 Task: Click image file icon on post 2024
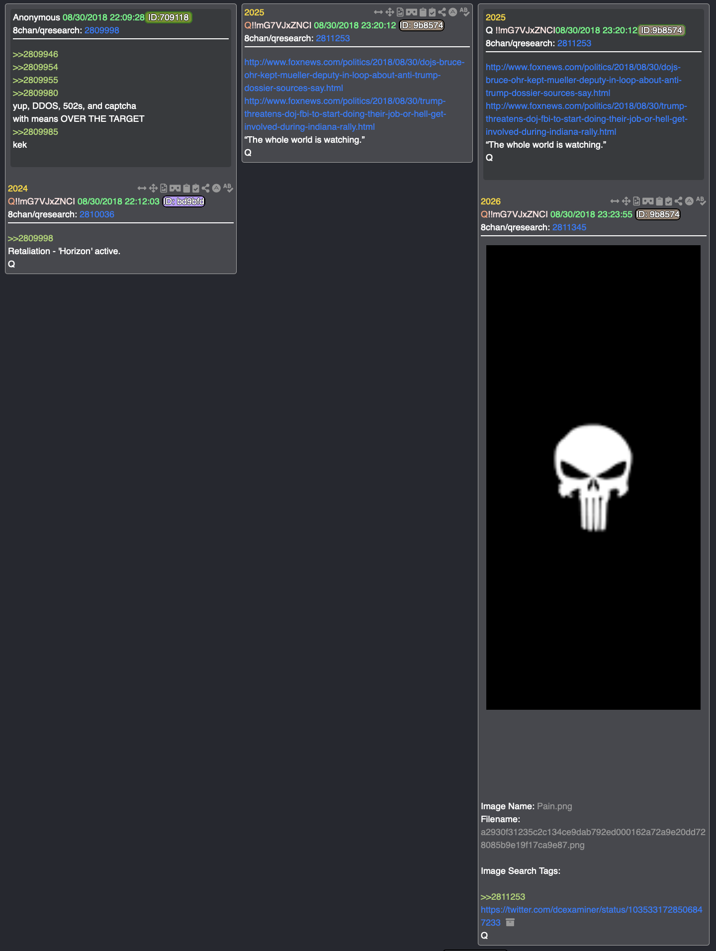point(164,188)
